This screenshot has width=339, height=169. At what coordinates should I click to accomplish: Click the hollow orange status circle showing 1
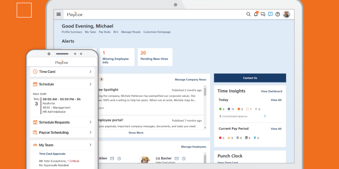coord(248,109)
